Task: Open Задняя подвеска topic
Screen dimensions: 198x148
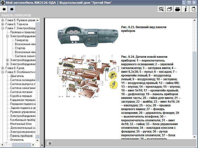Action: (23, 108)
